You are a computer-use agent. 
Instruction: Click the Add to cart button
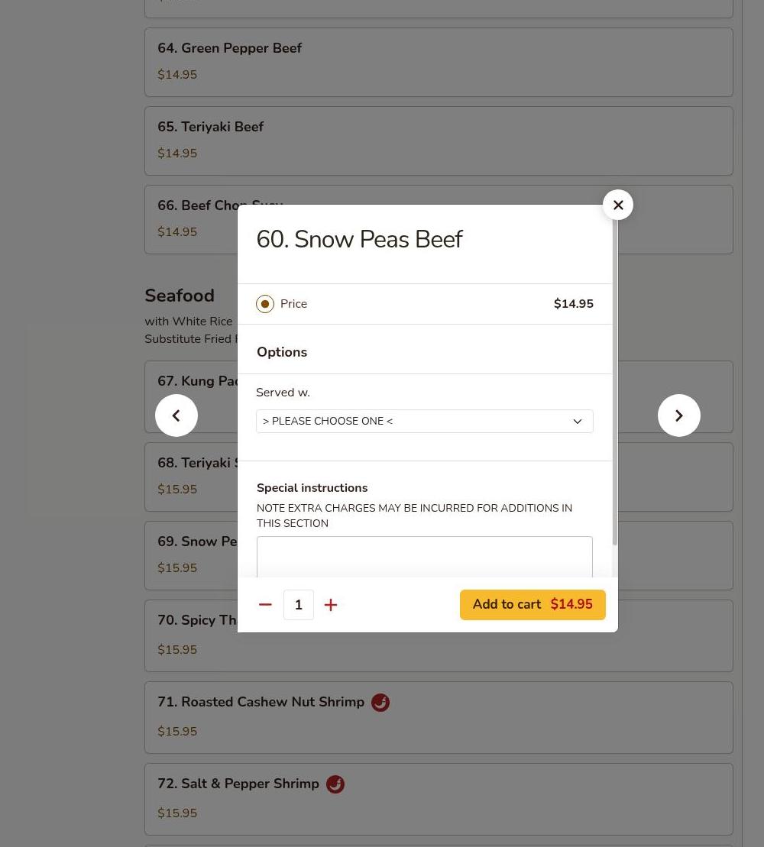[533, 605]
